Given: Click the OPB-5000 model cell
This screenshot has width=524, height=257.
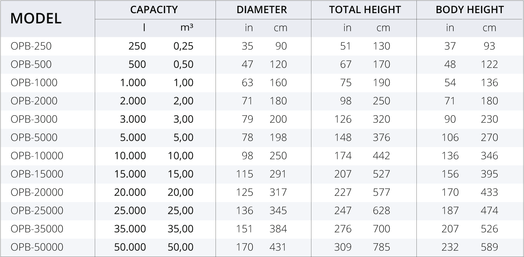Looking at the screenshot, I should [34, 137].
